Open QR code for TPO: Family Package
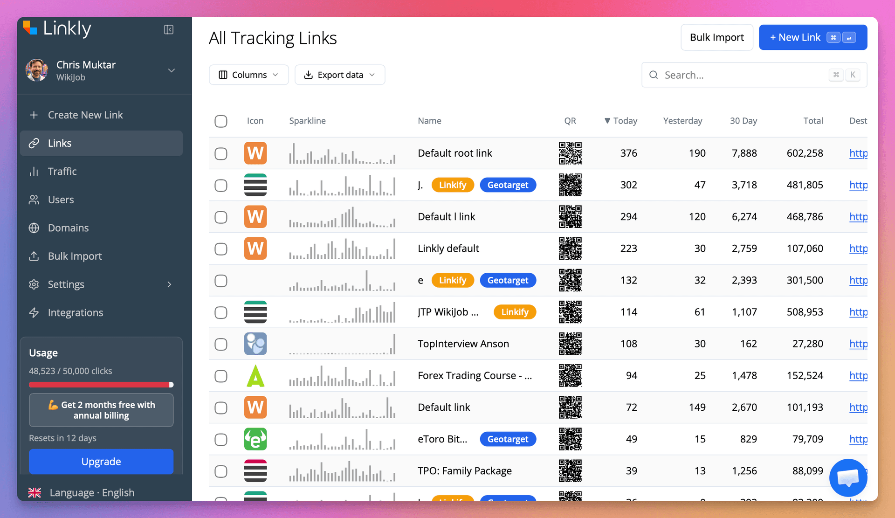Image resolution: width=895 pixels, height=518 pixels. (570, 471)
